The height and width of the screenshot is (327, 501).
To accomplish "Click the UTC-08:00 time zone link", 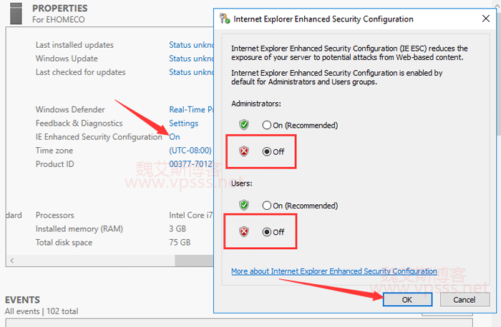I will coord(190,151).
